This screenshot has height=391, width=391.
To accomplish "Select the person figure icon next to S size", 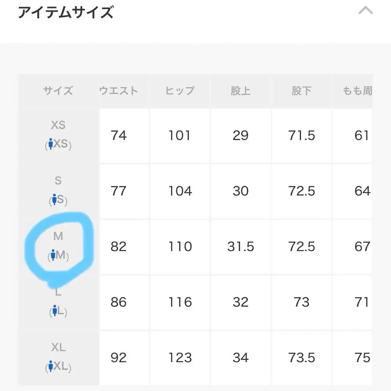I will click(x=54, y=200).
